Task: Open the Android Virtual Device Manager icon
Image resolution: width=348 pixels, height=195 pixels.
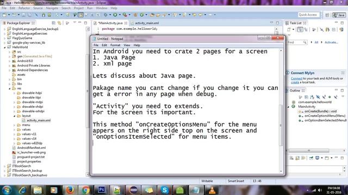Action: coord(49,15)
